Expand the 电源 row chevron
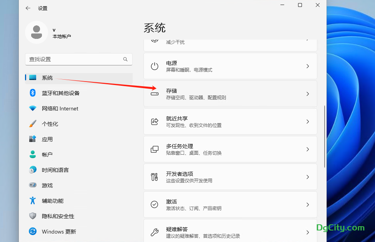The image size is (375, 242). click(x=307, y=66)
